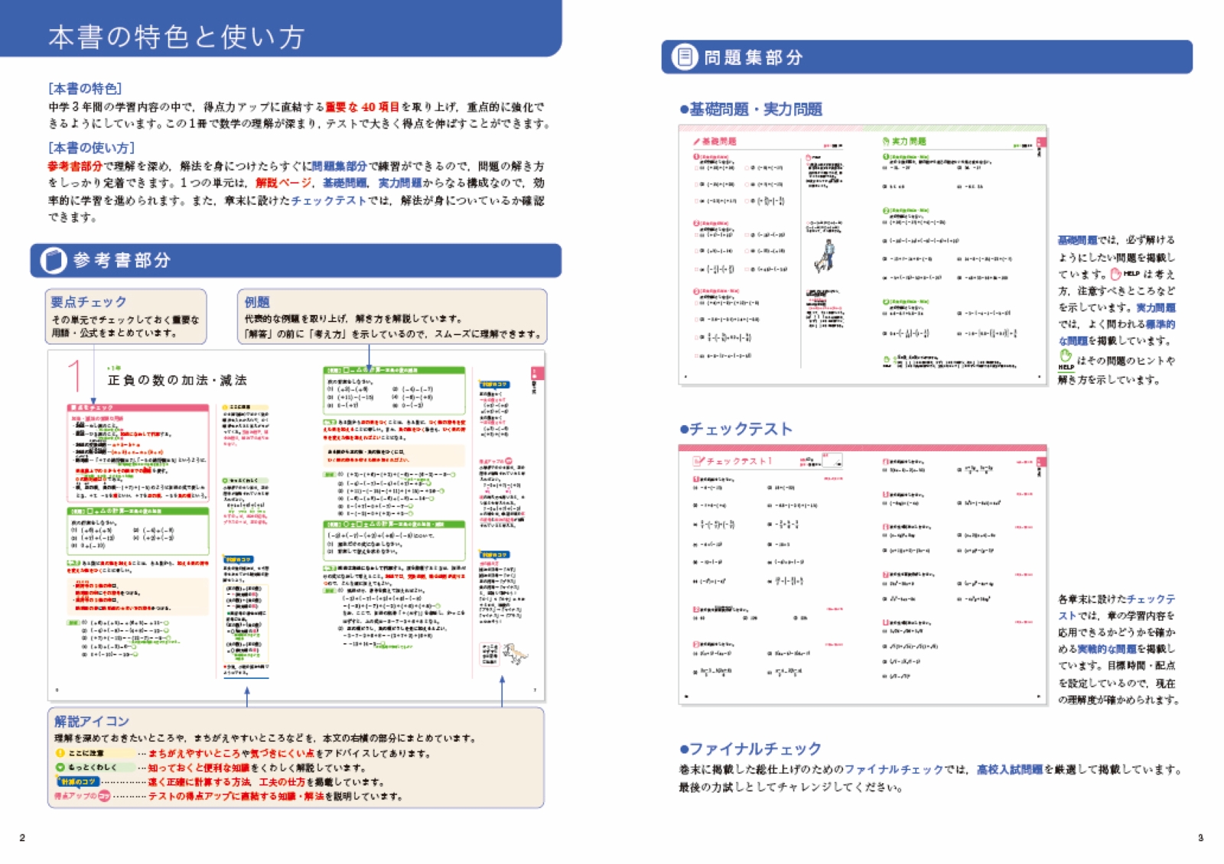Click the pink 得点アップのコツ badge
1224x864 pixels.
pyautogui.click(x=82, y=796)
